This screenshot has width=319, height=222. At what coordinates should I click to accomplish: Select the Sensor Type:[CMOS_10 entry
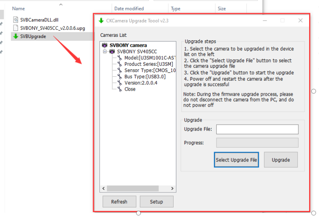coord(150,70)
